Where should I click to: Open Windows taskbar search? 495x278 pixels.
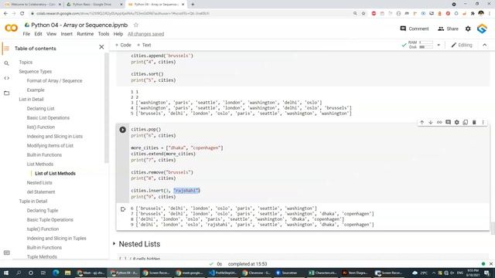[19, 273]
